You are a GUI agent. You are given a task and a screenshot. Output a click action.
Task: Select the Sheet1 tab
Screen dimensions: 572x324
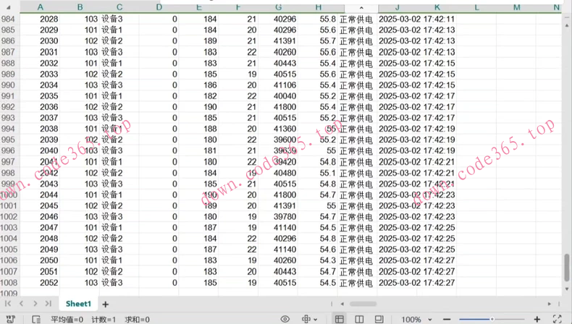click(78, 304)
